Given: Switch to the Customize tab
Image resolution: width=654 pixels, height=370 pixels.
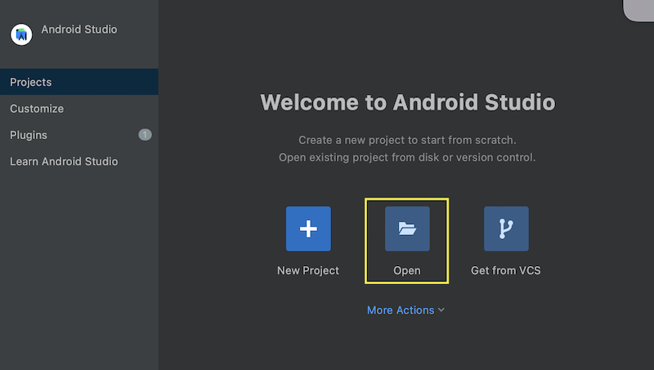Looking at the screenshot, I should [78, 109].
